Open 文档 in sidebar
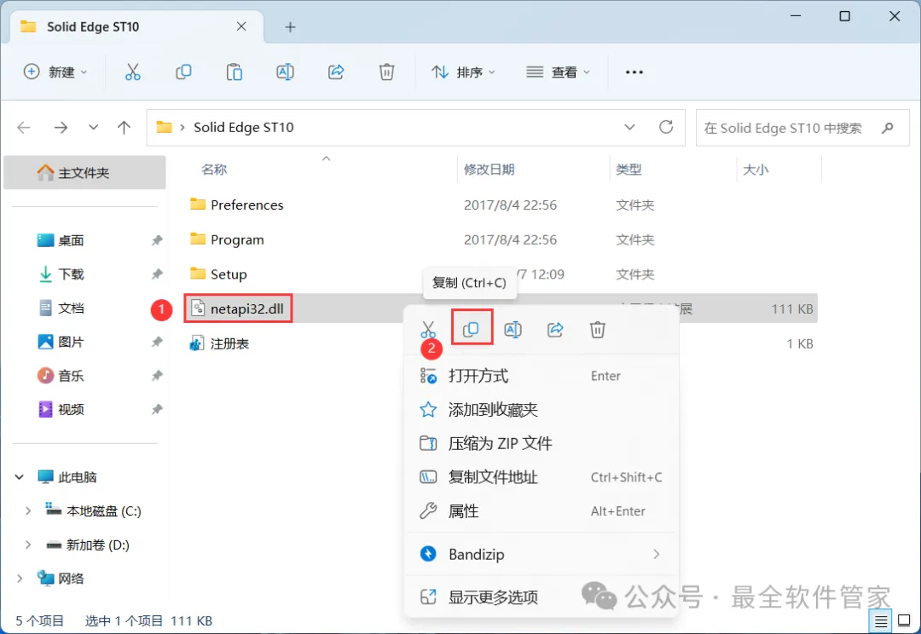 pyautogui.click(x=71, y=308)
